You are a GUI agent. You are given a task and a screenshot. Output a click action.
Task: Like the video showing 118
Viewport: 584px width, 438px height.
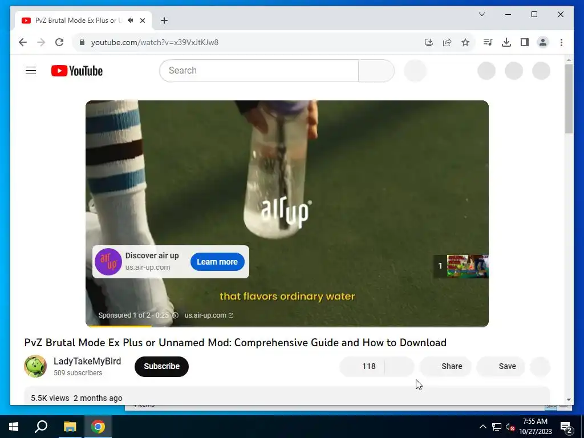point(362,366)
